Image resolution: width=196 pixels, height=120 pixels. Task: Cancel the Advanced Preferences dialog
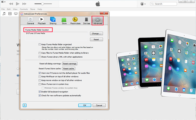[99, 105]
